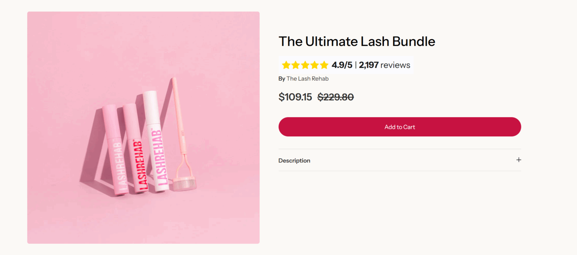The width and height of the screenshot is (577, 255).
Task: Click the fifth yellow rating star
Action: (x=324, y=65)
